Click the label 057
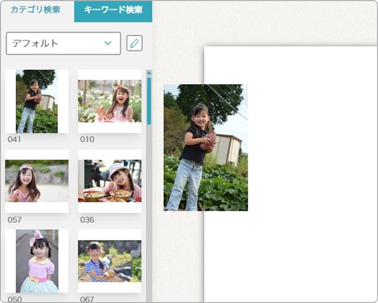 click(15, 219)
